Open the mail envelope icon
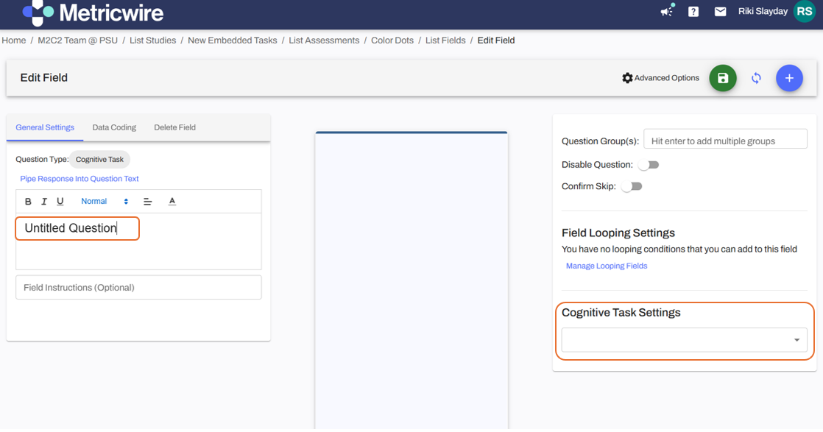Viewport: 823px width, 432px height. tap(720, 12)
